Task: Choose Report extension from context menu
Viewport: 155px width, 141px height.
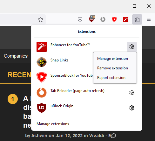Action: click(x=111, y=78)
